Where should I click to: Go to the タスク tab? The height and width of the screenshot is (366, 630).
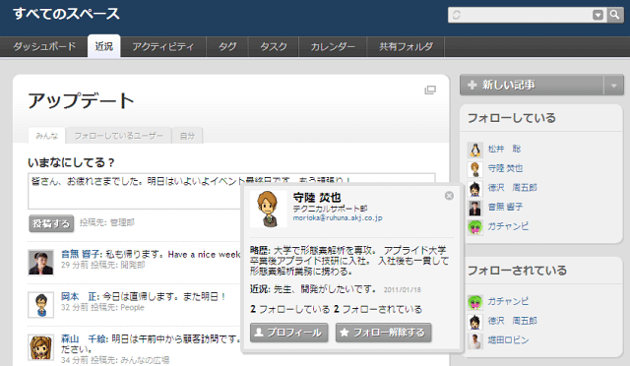click(274, 46)
